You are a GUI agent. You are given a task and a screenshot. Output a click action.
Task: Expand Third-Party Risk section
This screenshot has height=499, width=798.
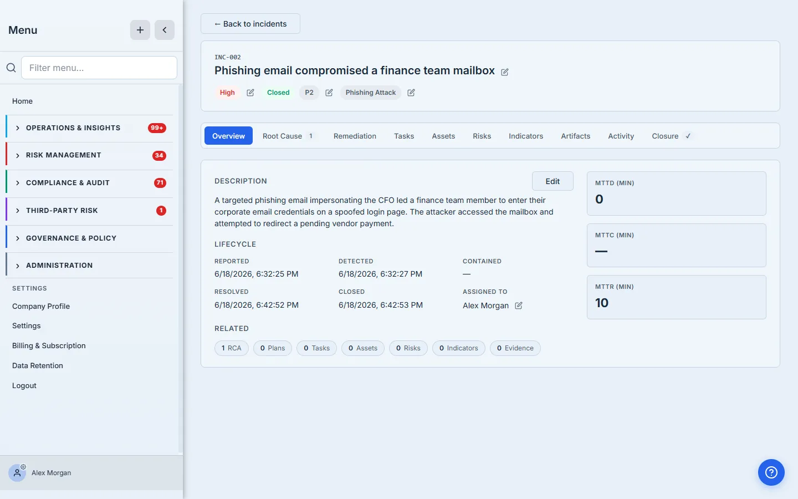[89, 211]
